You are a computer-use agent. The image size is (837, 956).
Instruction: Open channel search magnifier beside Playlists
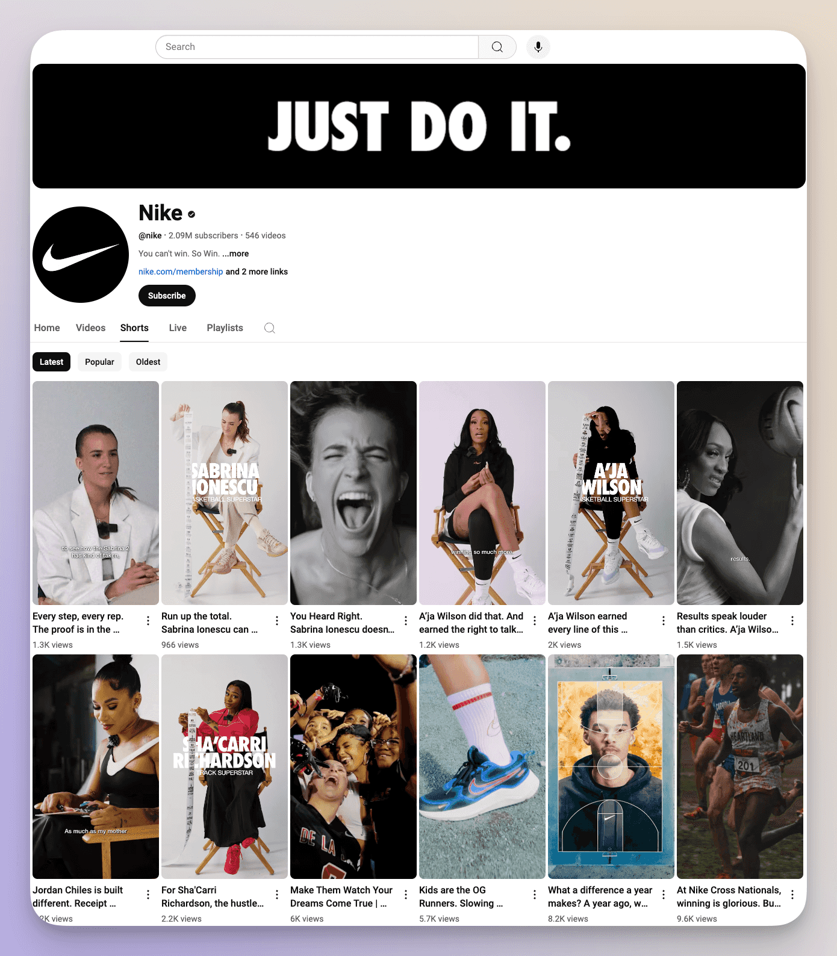tap(270, 328)
